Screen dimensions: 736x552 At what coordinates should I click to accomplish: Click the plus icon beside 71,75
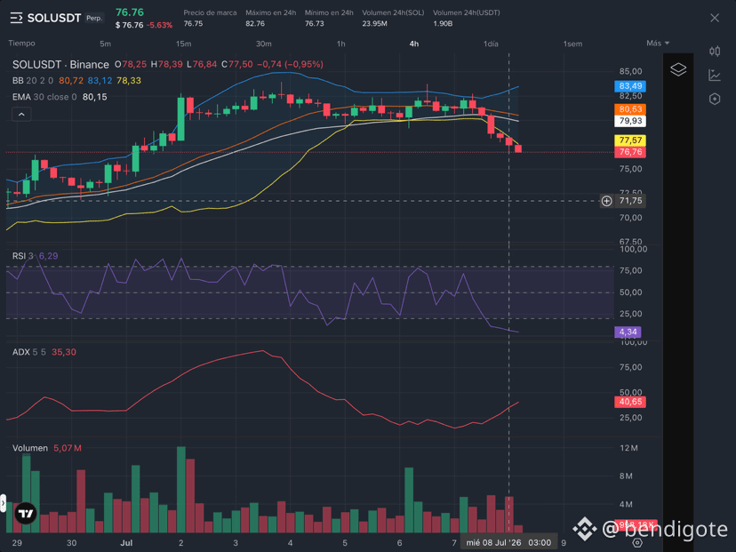pos(606,201)
